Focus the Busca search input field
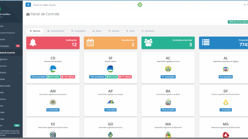The height and width of the screenshot is (139, 248). (45, 5)
